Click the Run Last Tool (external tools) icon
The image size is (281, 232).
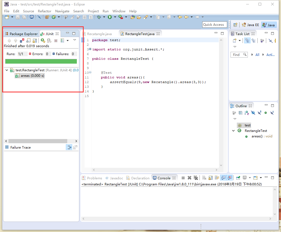(x=121, y=17)
